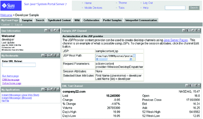Viewport: 203px width, 119px height.
Task: Open the Theme link
Action: [x=123, y=3]
